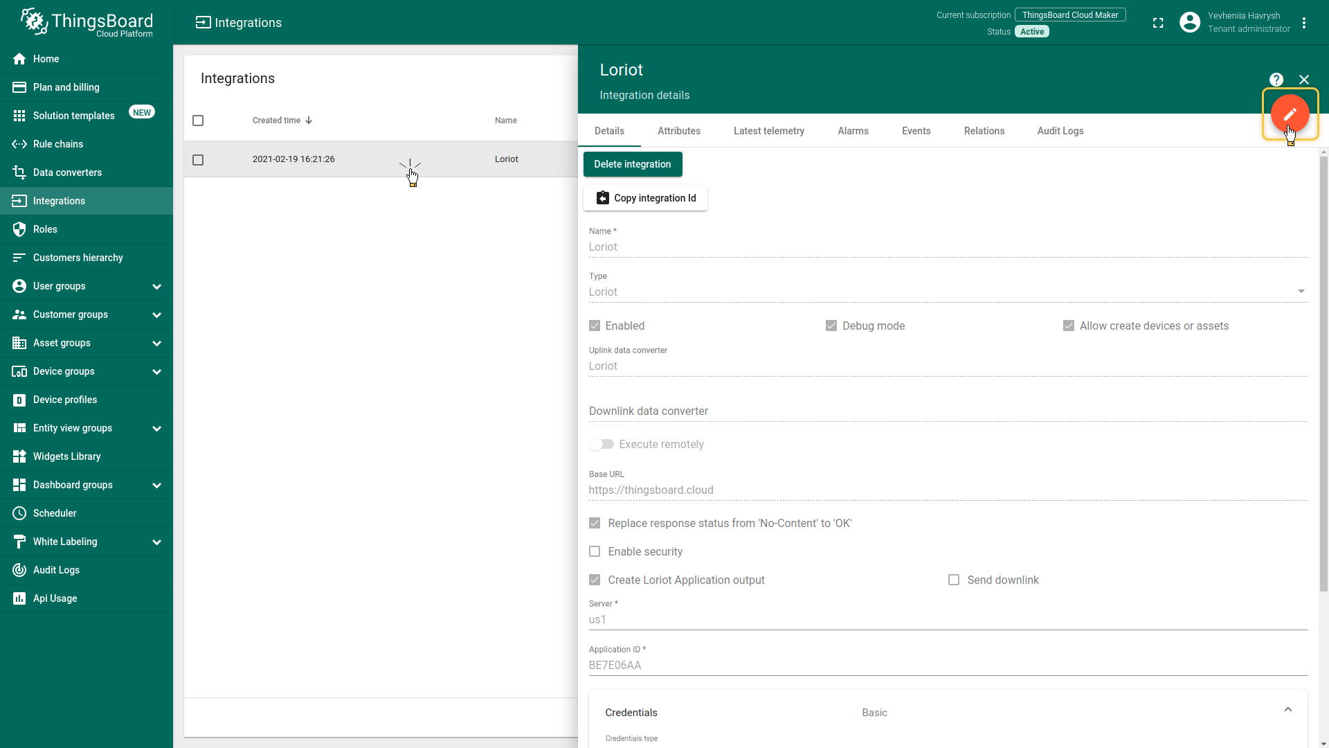Open Rule chains from sidebar
The image size is (1329, 748).
pyautogui.click(x=58, y=144)
